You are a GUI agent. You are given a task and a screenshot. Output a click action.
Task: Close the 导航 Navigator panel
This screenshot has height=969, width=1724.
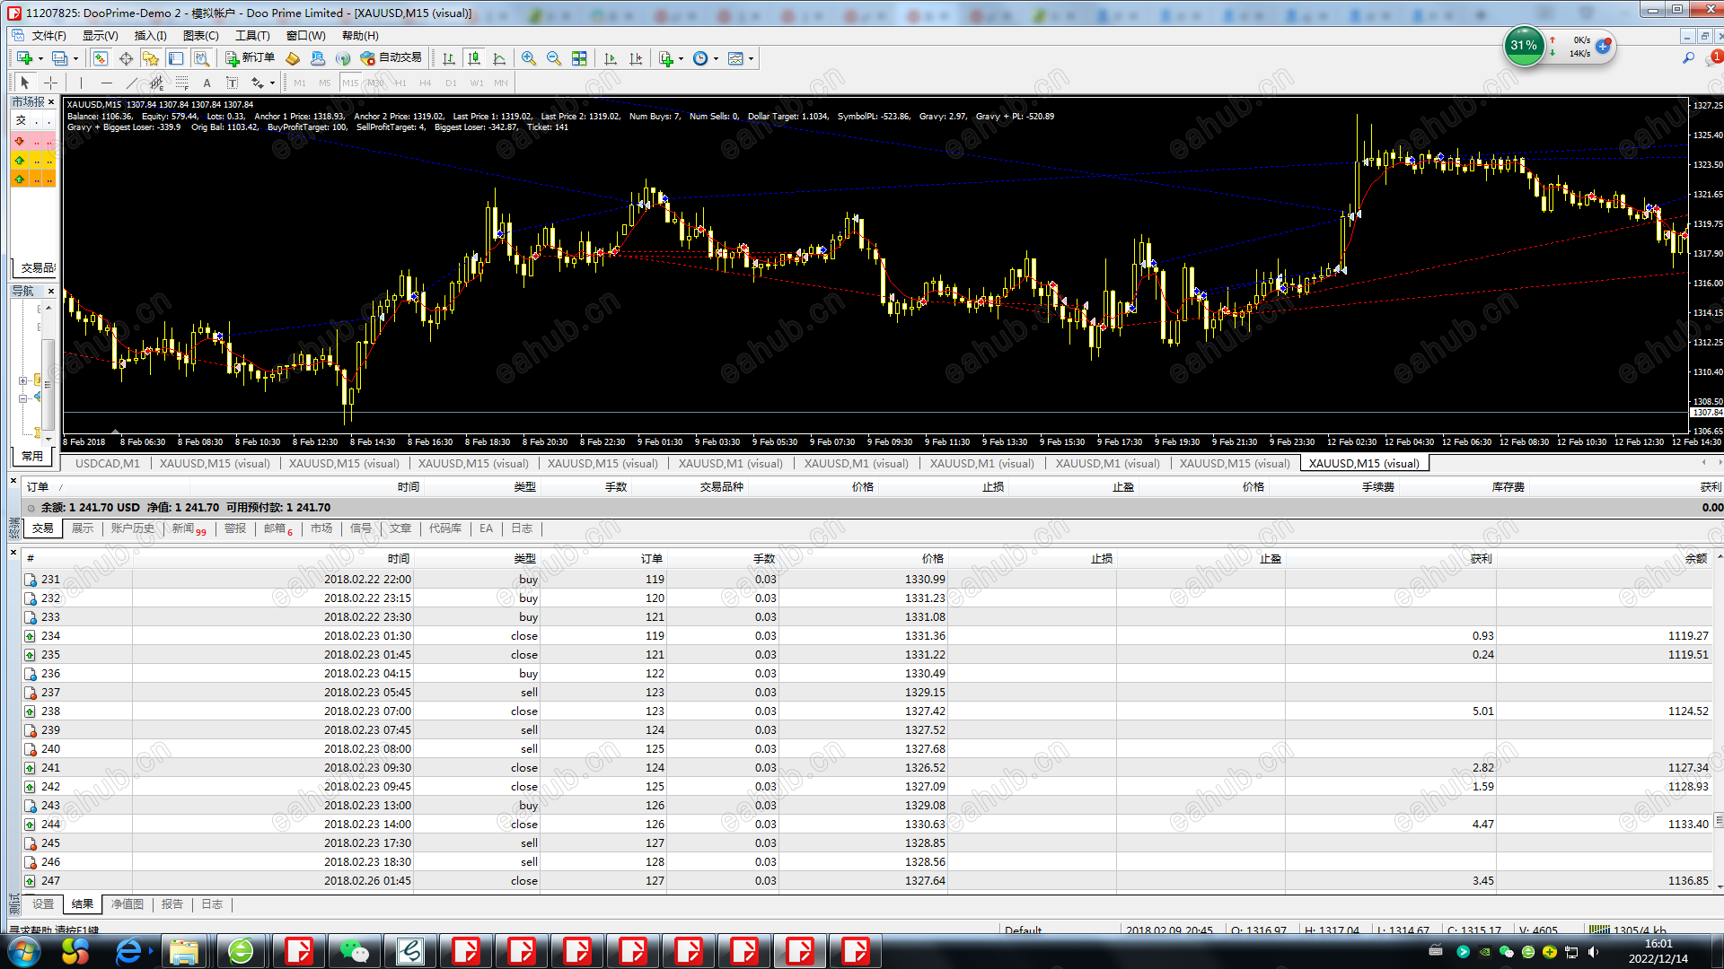click(x=51, y=291)
